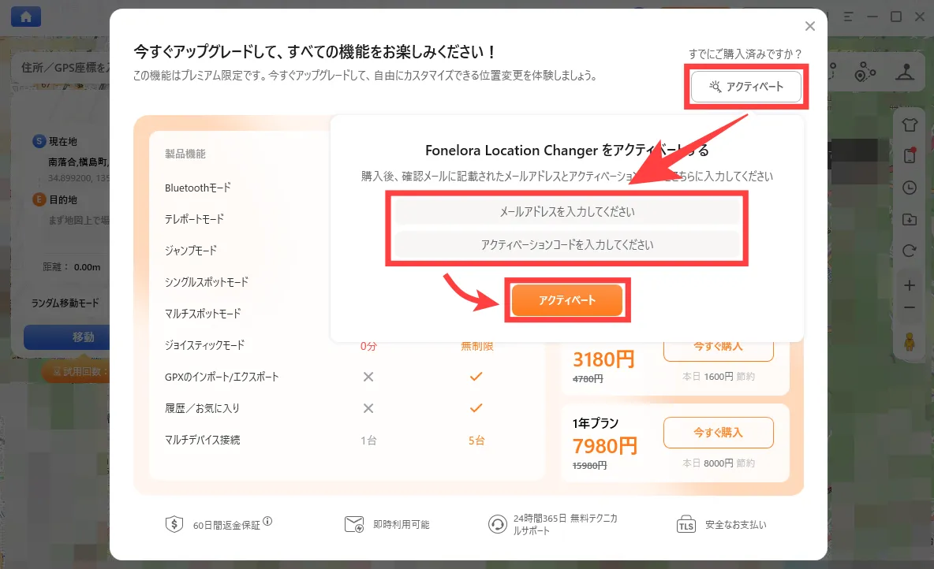Click the home icon in the main window
This screenshot has width=934, height=569.
click(x=26, y=17)
